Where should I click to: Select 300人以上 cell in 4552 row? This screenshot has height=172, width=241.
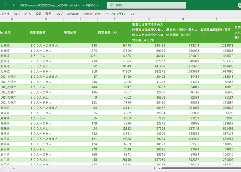click(46, 97)
